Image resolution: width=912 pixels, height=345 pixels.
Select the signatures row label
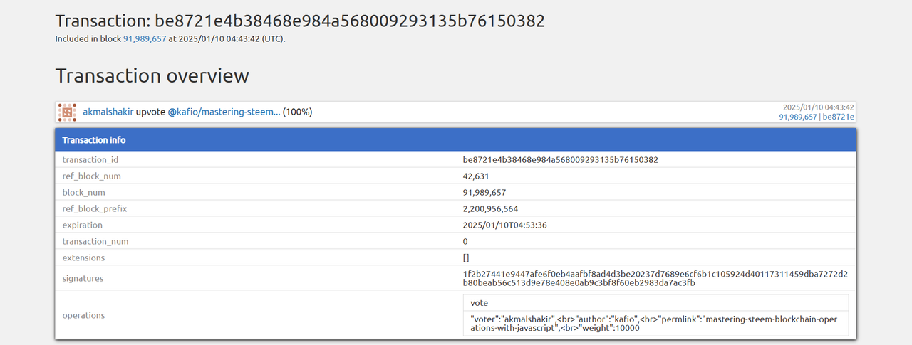click(83, 278)
